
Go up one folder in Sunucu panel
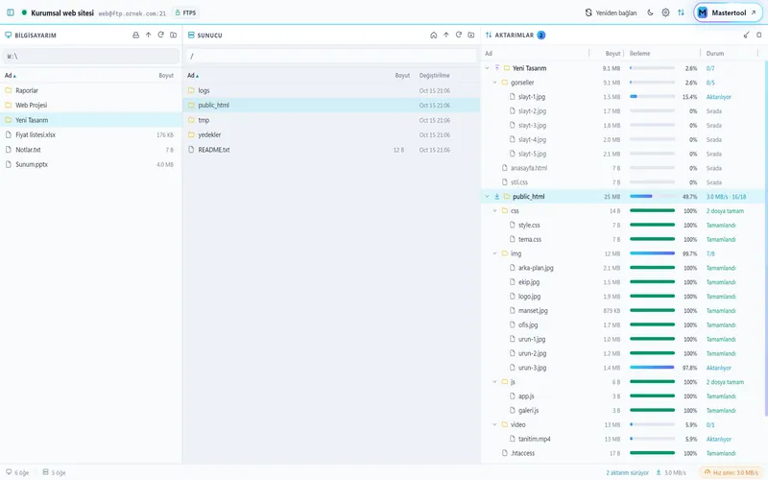pos(446,36)
